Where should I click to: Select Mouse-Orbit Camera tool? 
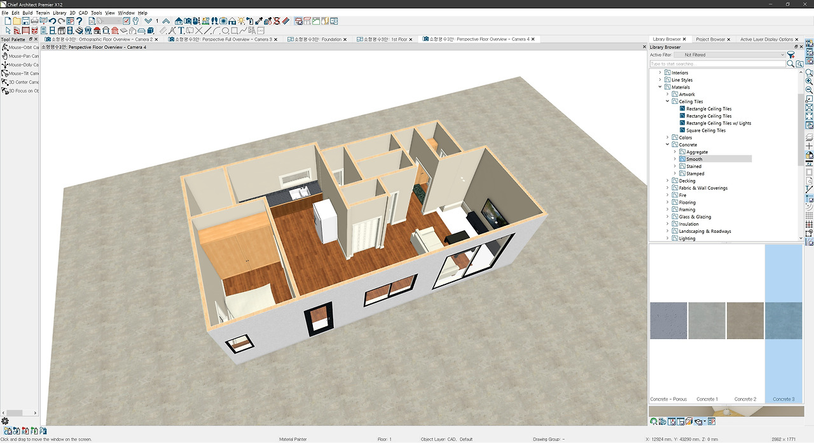click(20, 47)
